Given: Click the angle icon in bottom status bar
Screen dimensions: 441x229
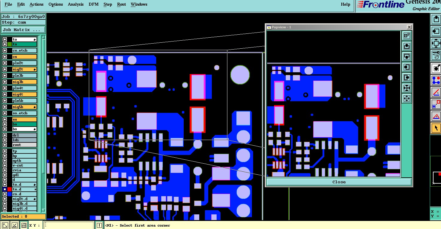Looking at the screenshot, I should point(15,225).
